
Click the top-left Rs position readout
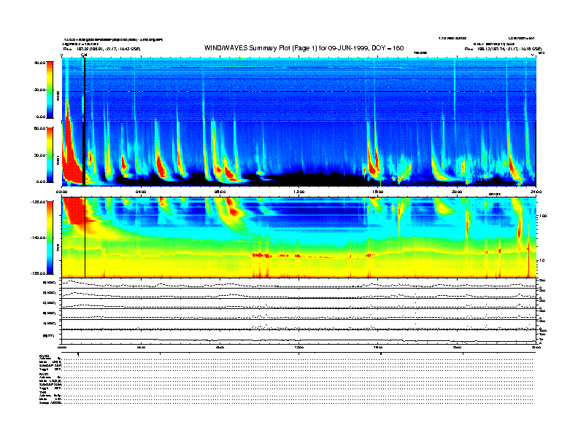point(101,49)
